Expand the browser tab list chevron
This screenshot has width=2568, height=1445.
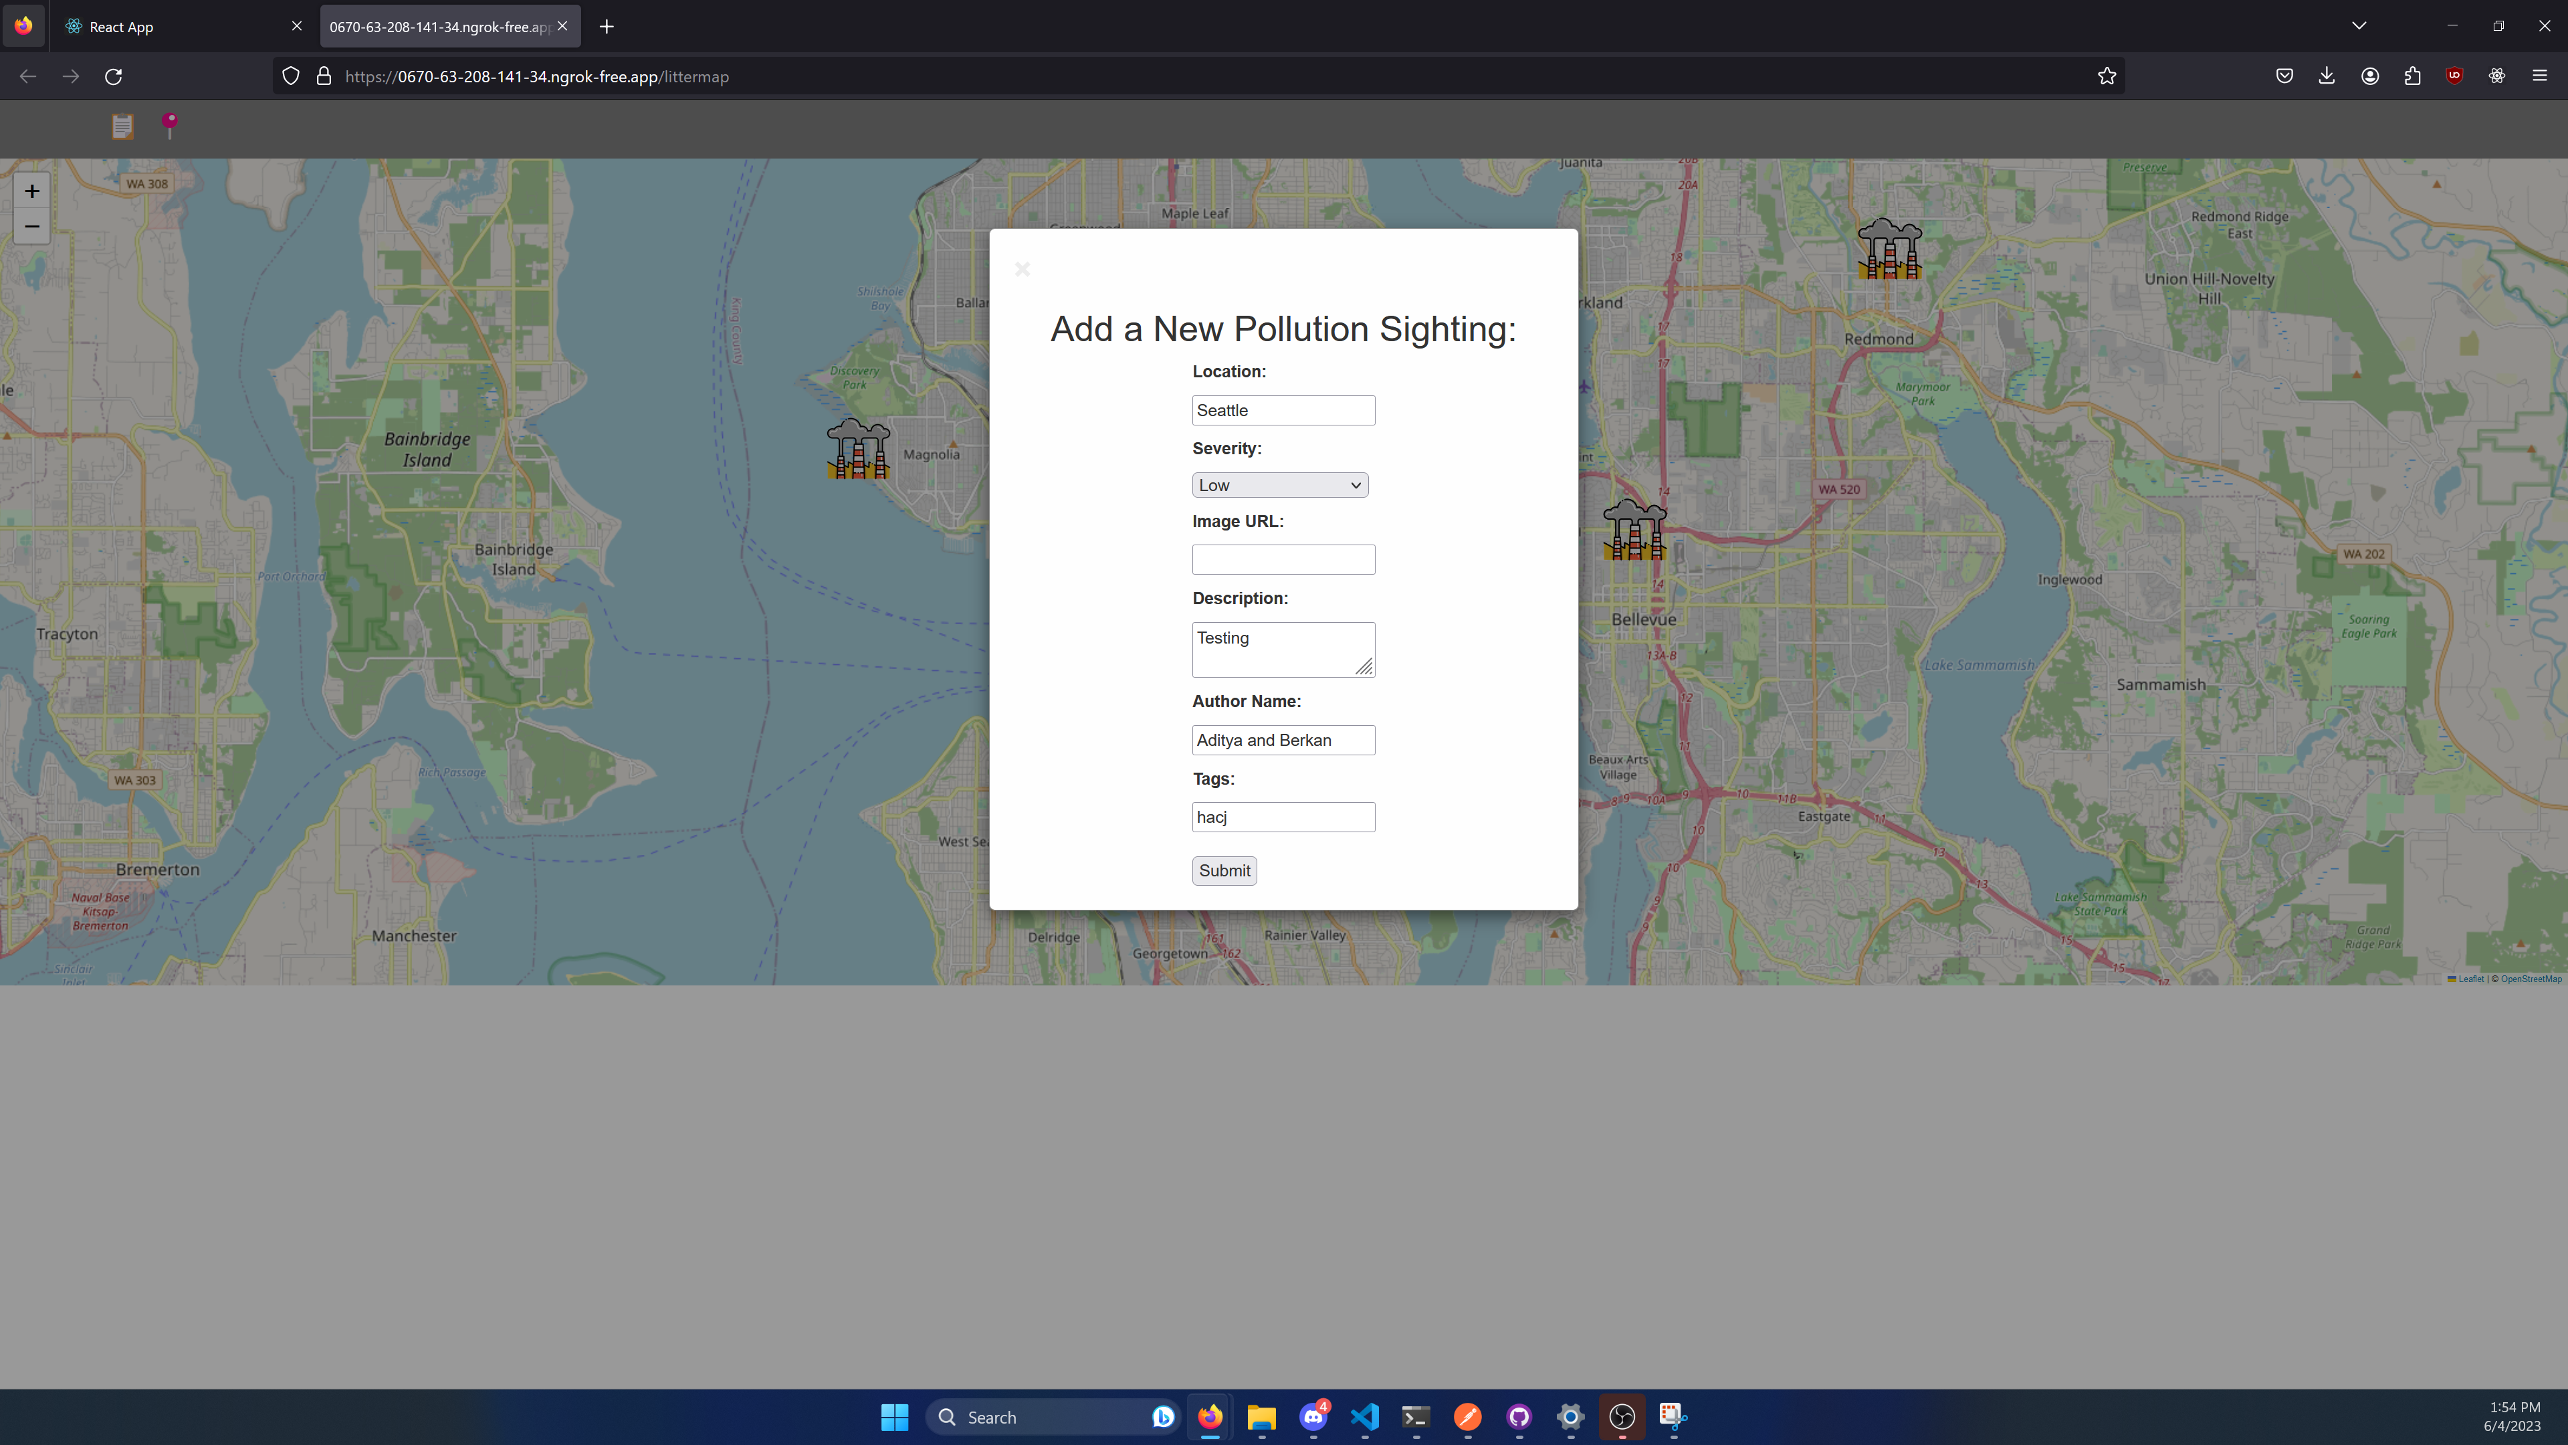coord(2359,26)
